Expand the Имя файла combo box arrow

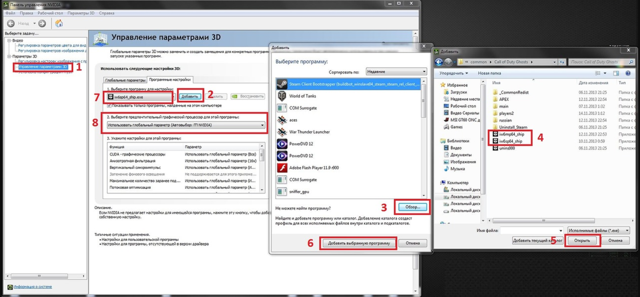coord(561,231)
